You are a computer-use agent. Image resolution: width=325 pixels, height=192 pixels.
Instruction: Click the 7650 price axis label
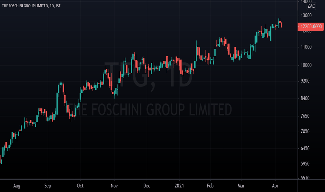tap(305, 116)
